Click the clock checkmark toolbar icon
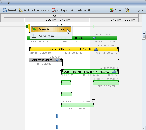 [54, 10]
